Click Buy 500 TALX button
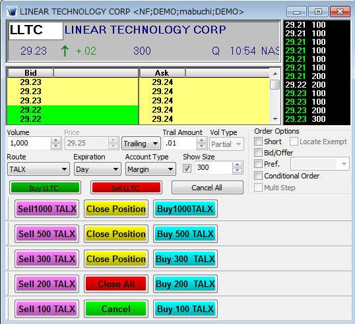 185,234
